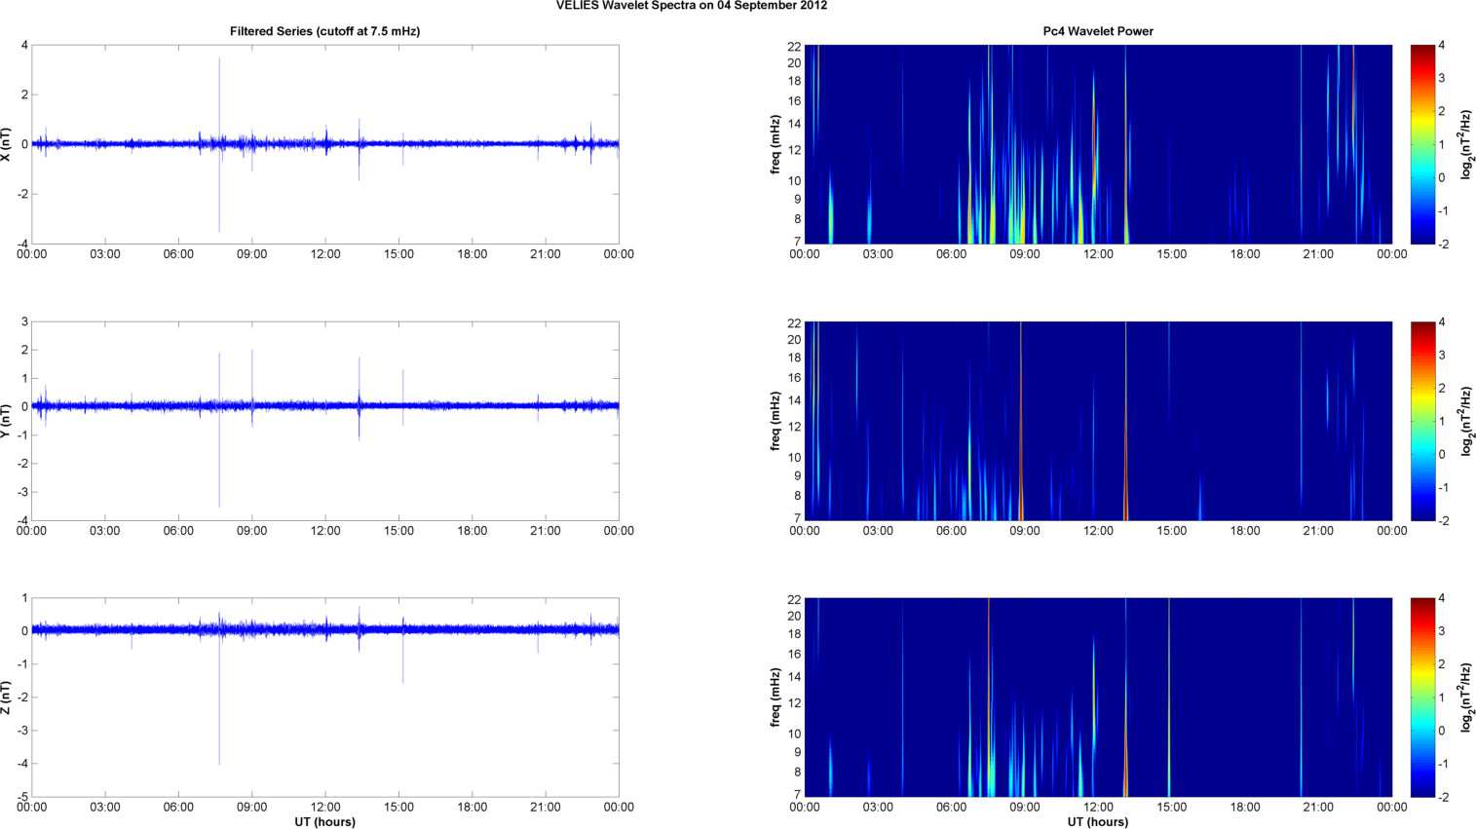Click the Z (nT) axis label
Image resolution: width=1476 pixels, height=829 pixels.
(x=8, y=697)
